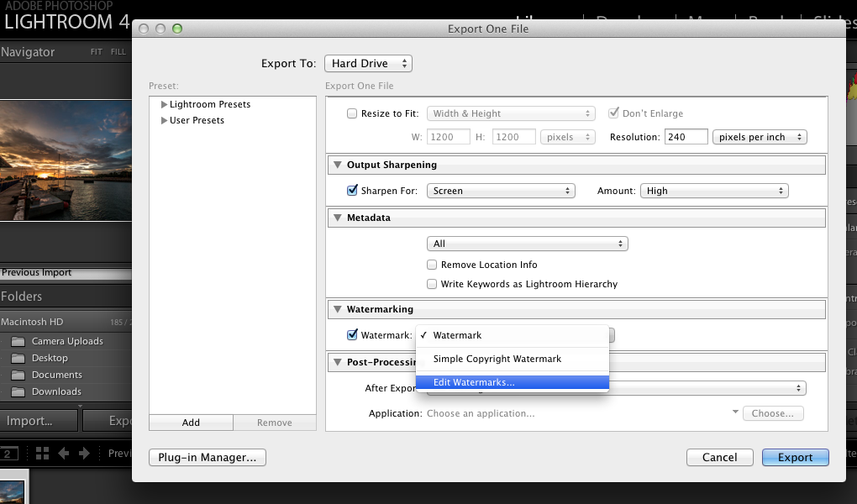Select Simple Copyright Watermark option
Screen dimensions: 857x504
(497, 359)
